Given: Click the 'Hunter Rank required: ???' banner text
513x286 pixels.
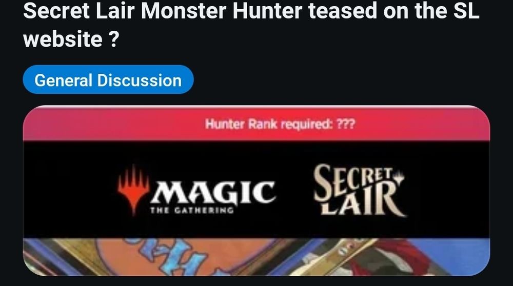Looking at the screenshot, I should pyautogui.click(x=280, y=124).
